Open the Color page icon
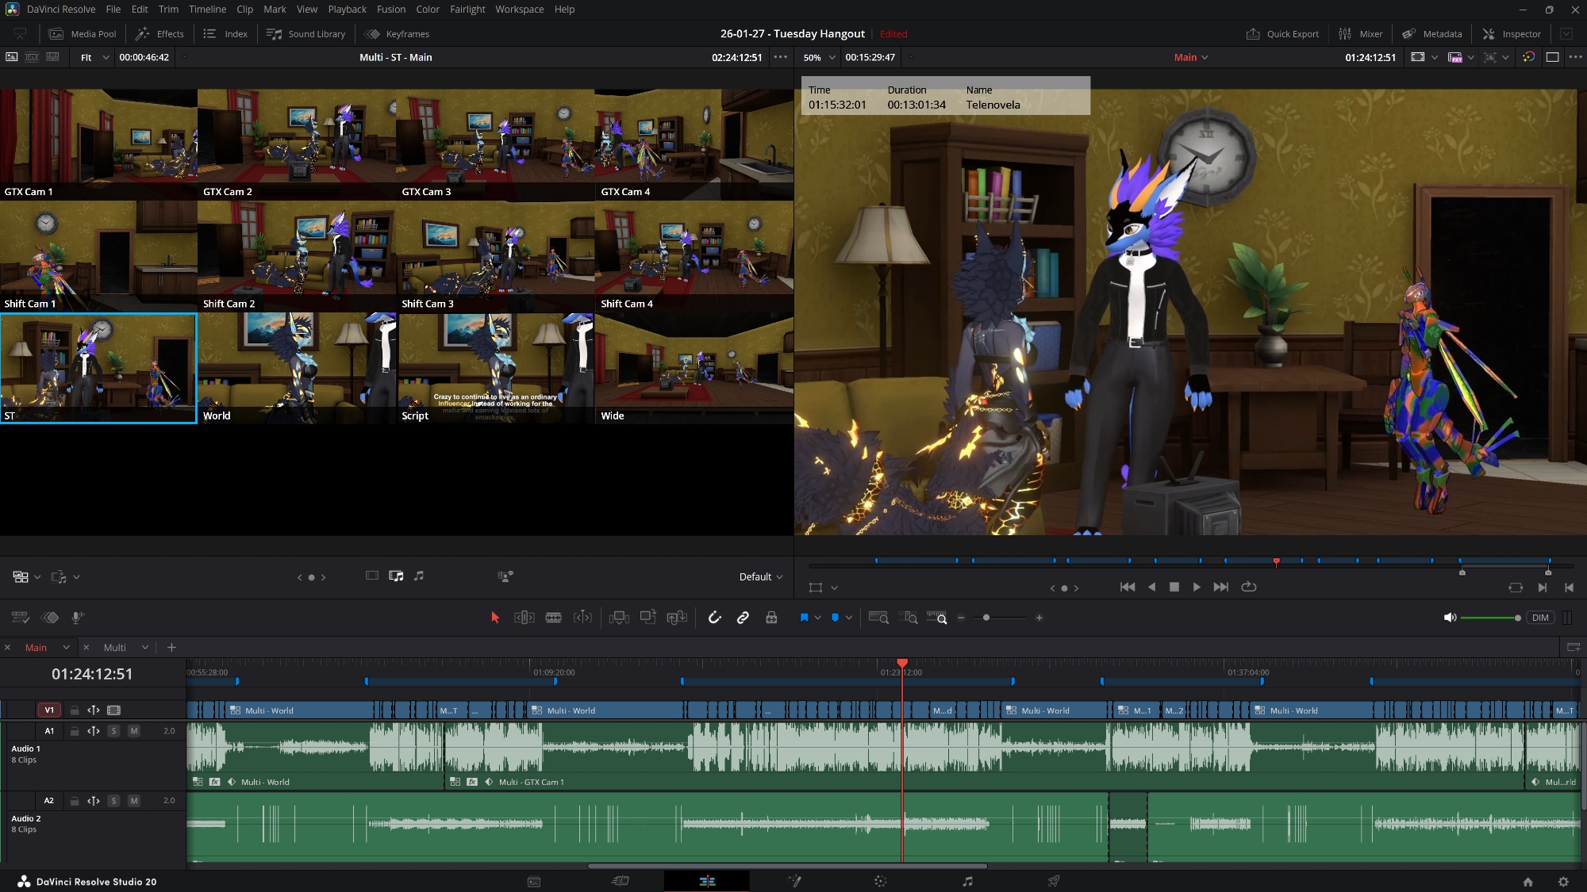The image size is (1587, 892). (x=880, y=881)
